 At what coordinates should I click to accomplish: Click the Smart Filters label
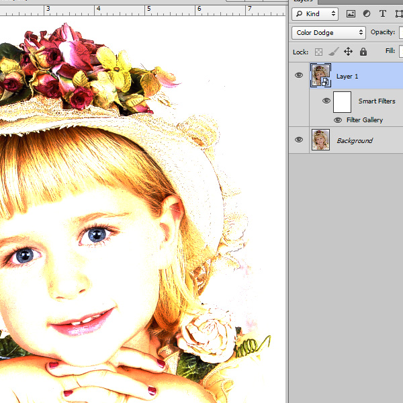coord(377,101)
